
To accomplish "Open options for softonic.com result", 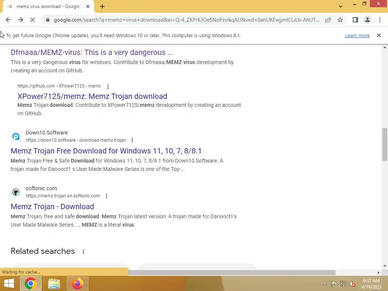I will click(x=106, y=196).
